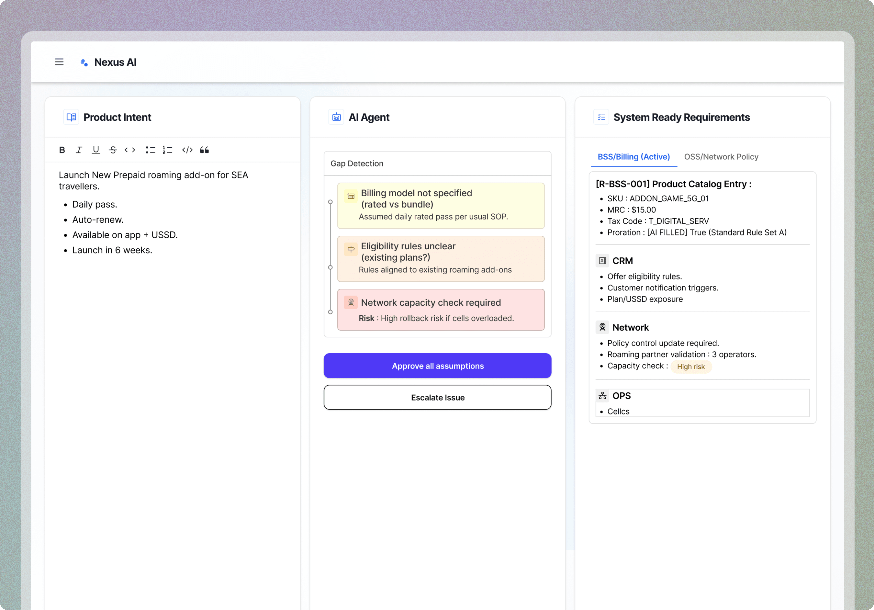Screen dimensions: 874x610
Task: Click the High risk badge
Action: pos(690,366)
